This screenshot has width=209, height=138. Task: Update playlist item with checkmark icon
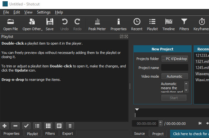pos(26,126)
